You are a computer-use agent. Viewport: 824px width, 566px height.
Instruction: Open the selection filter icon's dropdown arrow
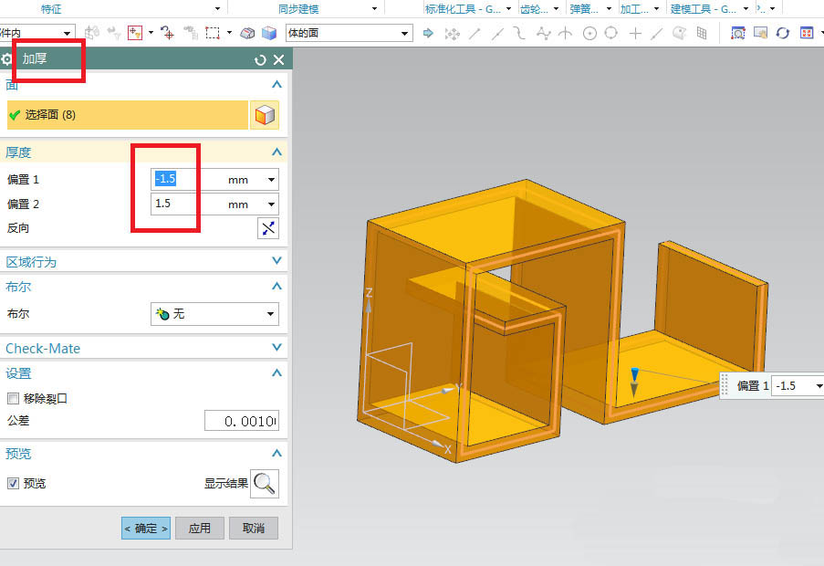tap(151, 33)
